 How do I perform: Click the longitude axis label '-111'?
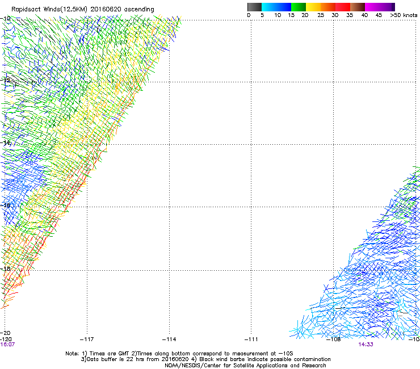pyautogui.click(x=251, y=339)
